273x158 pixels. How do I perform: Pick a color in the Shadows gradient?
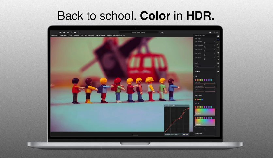205,112
